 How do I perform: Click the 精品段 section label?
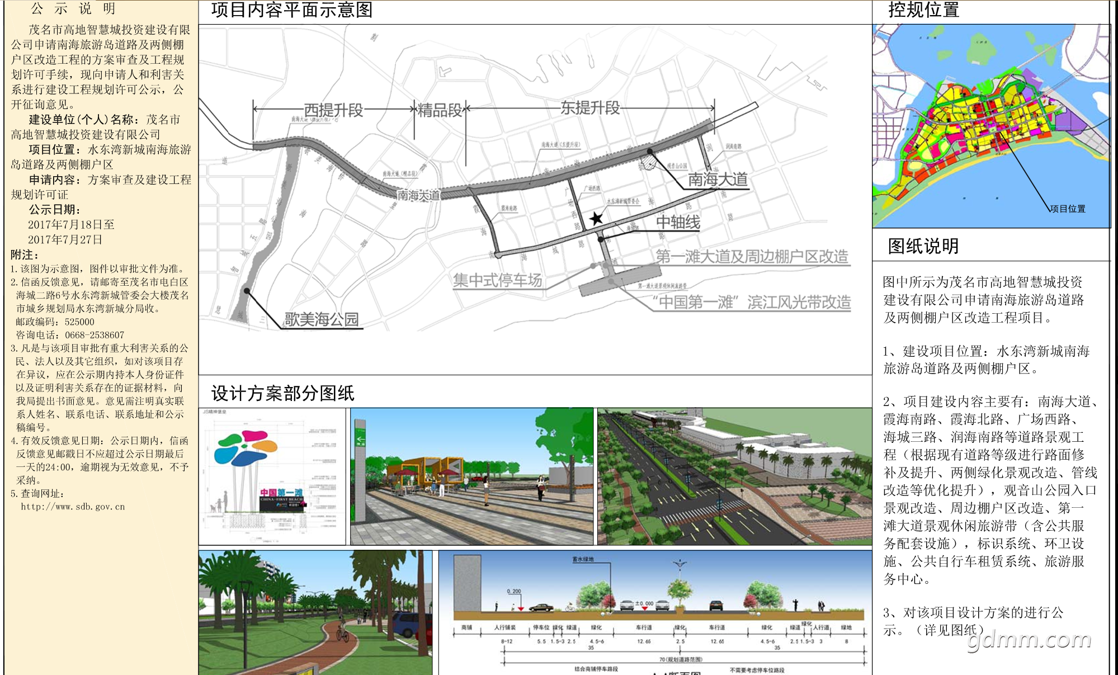click(x=440, y=110)
